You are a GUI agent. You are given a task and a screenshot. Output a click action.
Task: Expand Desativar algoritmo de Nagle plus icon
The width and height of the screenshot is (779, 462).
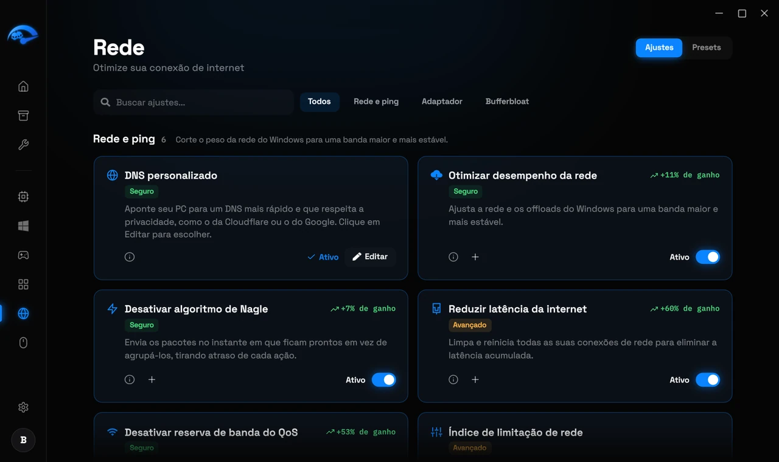point(152,380)
